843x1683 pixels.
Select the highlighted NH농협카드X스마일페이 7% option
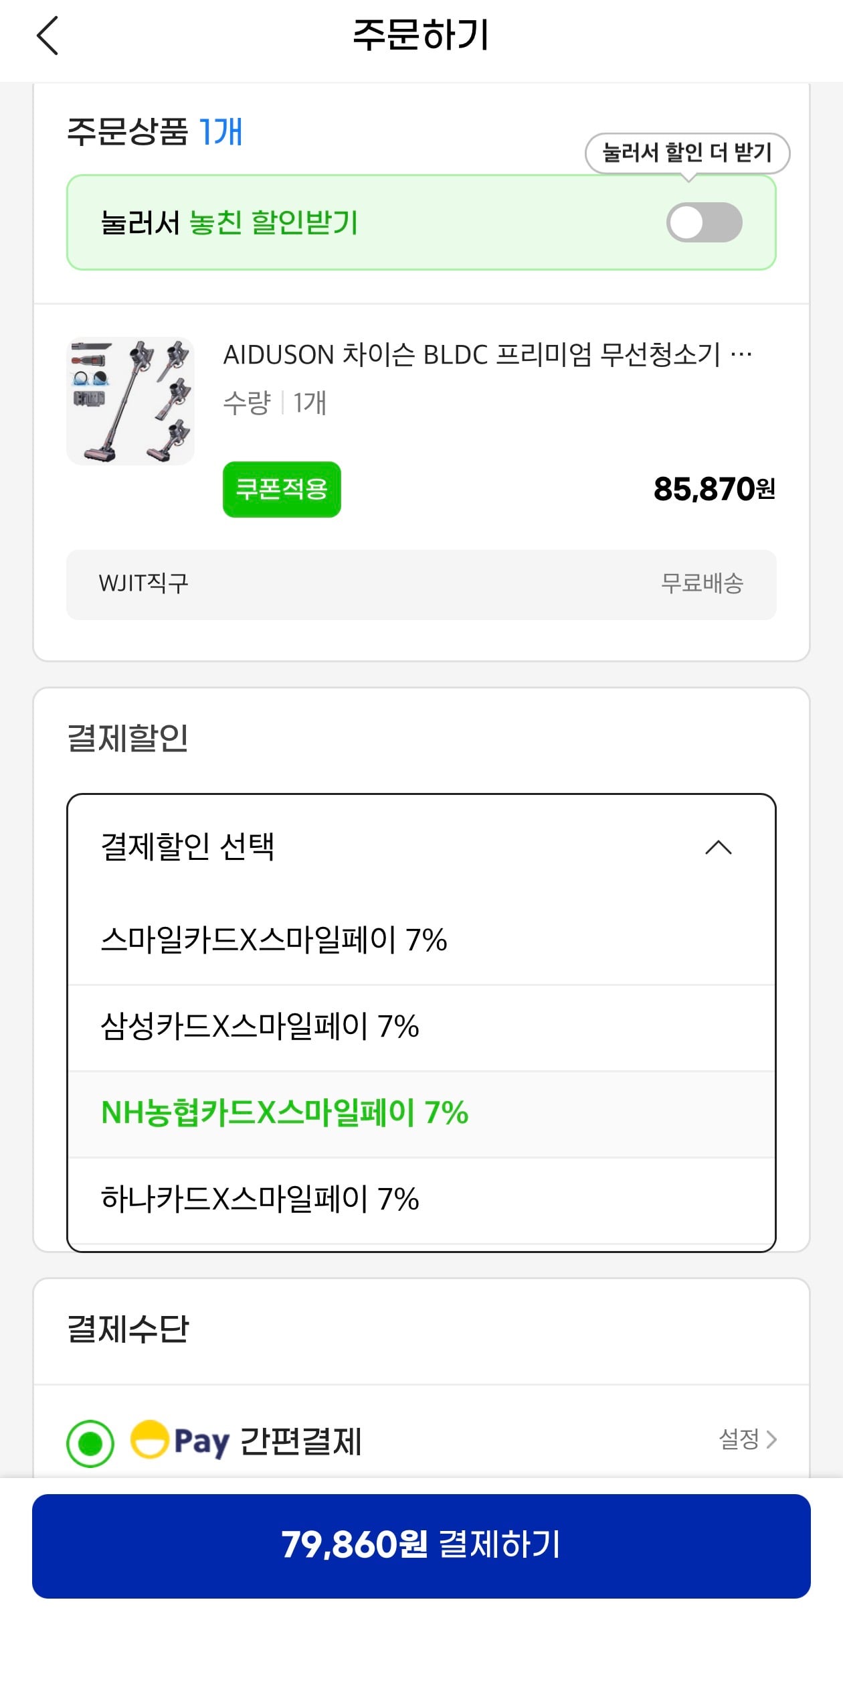click(284, 1115)
